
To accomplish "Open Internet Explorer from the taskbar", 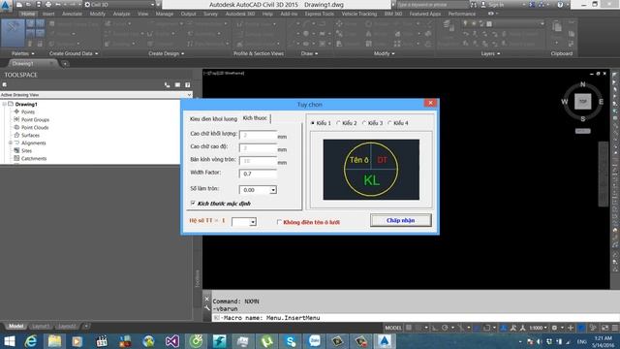I will click(31, 341).
